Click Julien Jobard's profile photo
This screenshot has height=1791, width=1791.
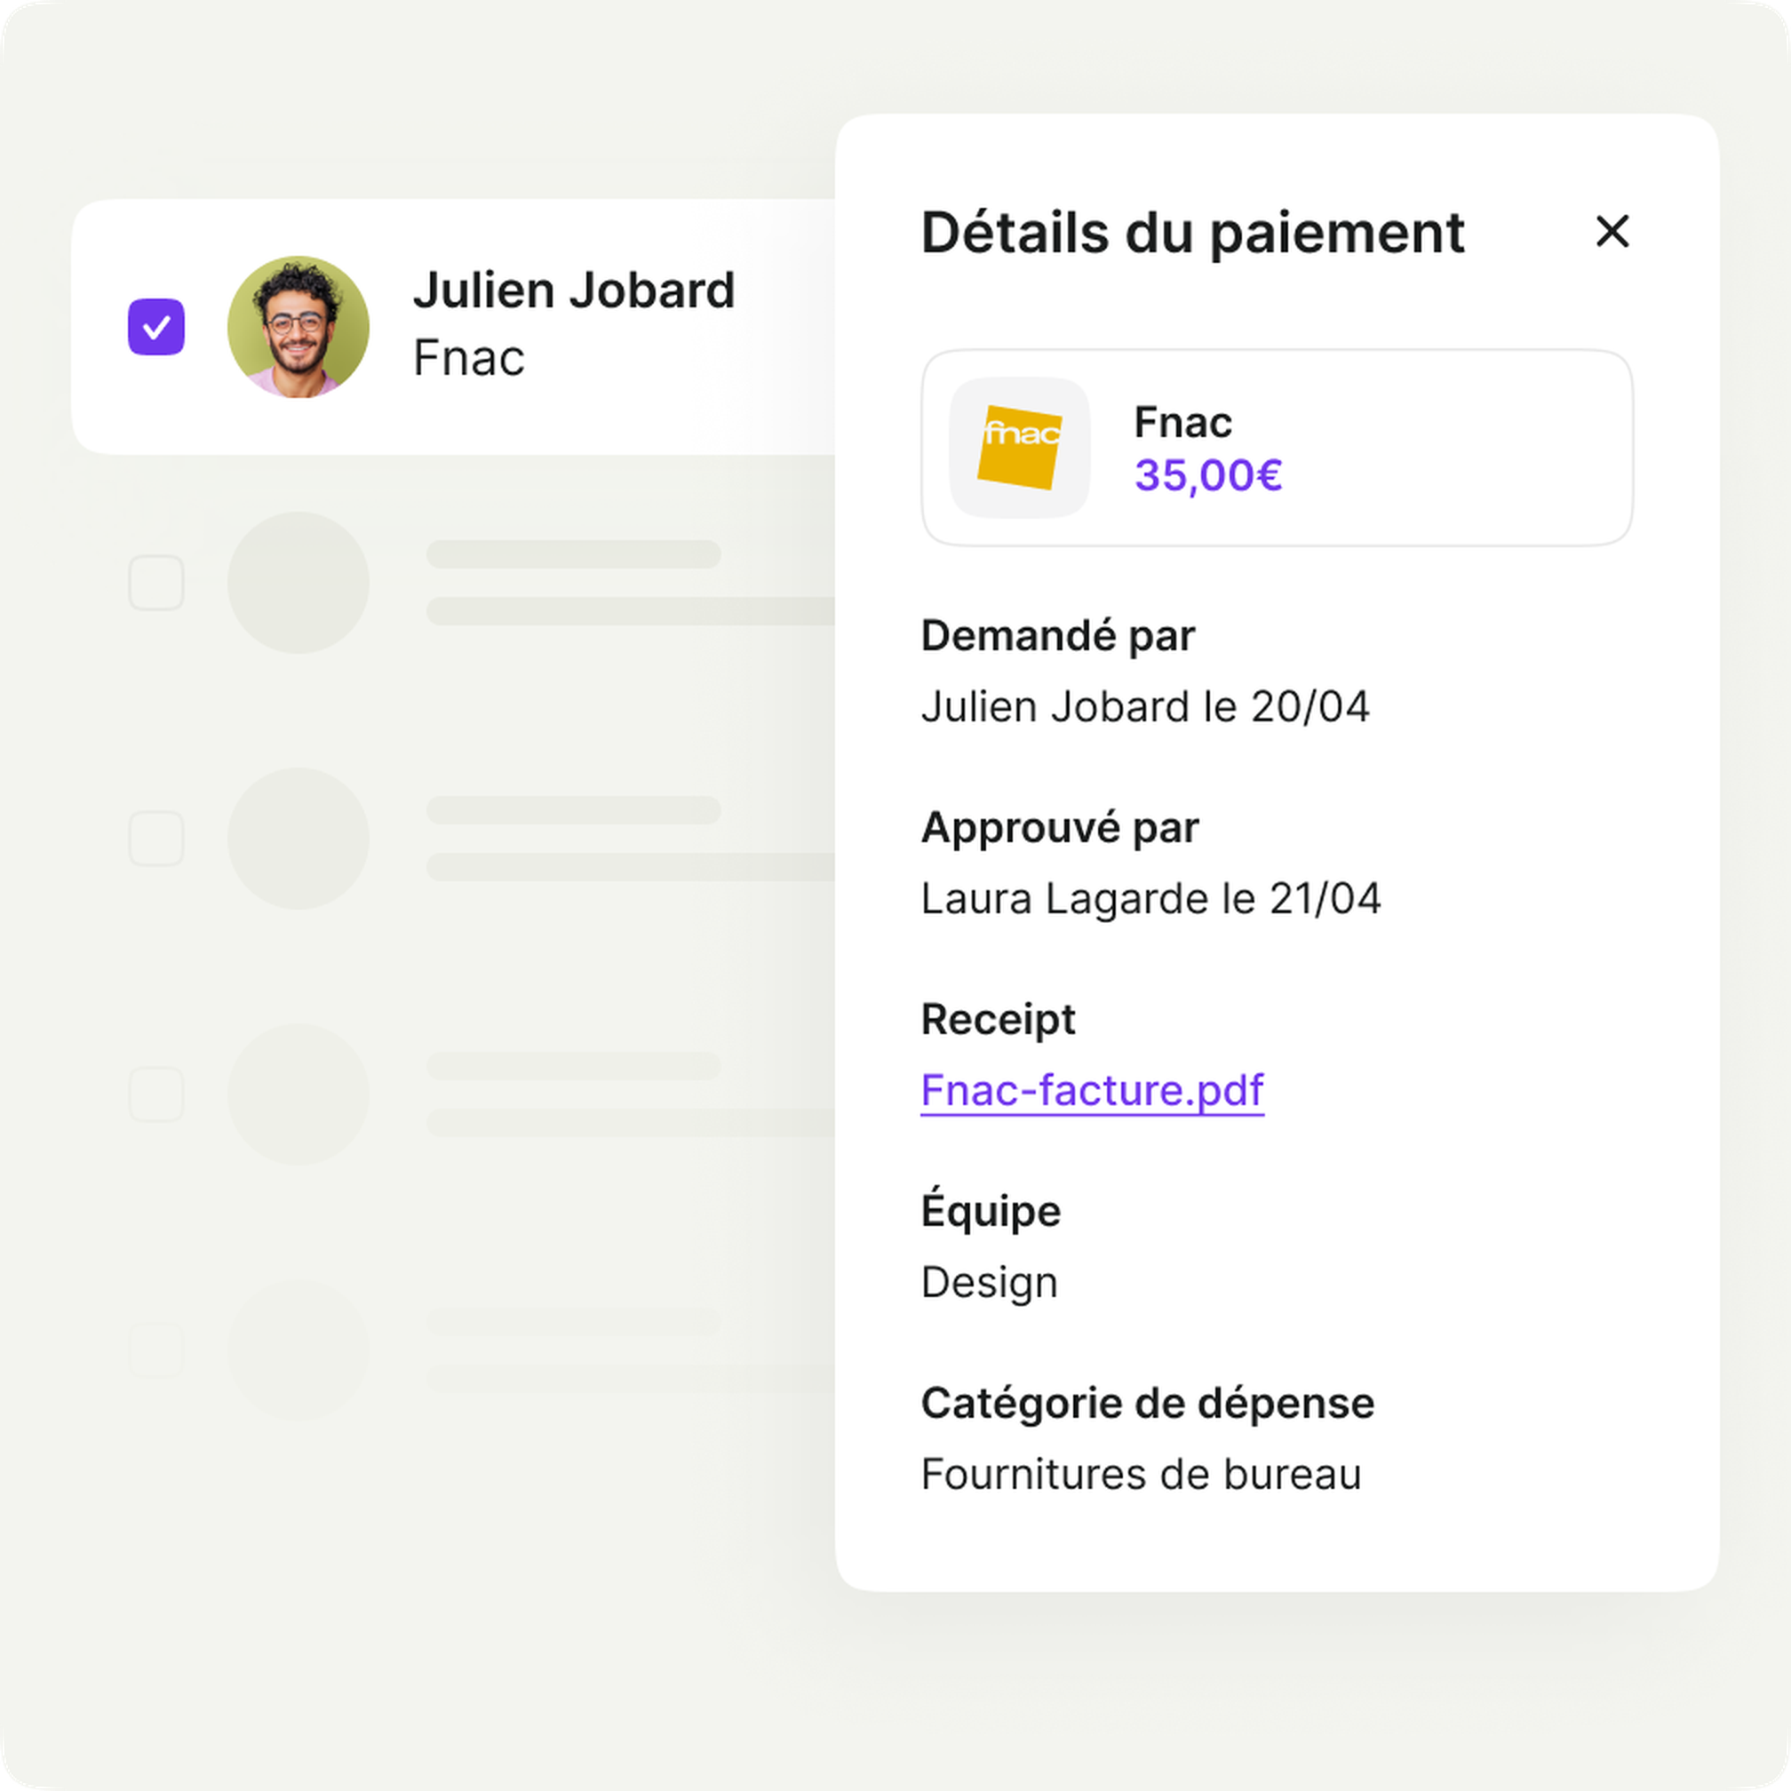pyautogui.click(x=298, y=326)
